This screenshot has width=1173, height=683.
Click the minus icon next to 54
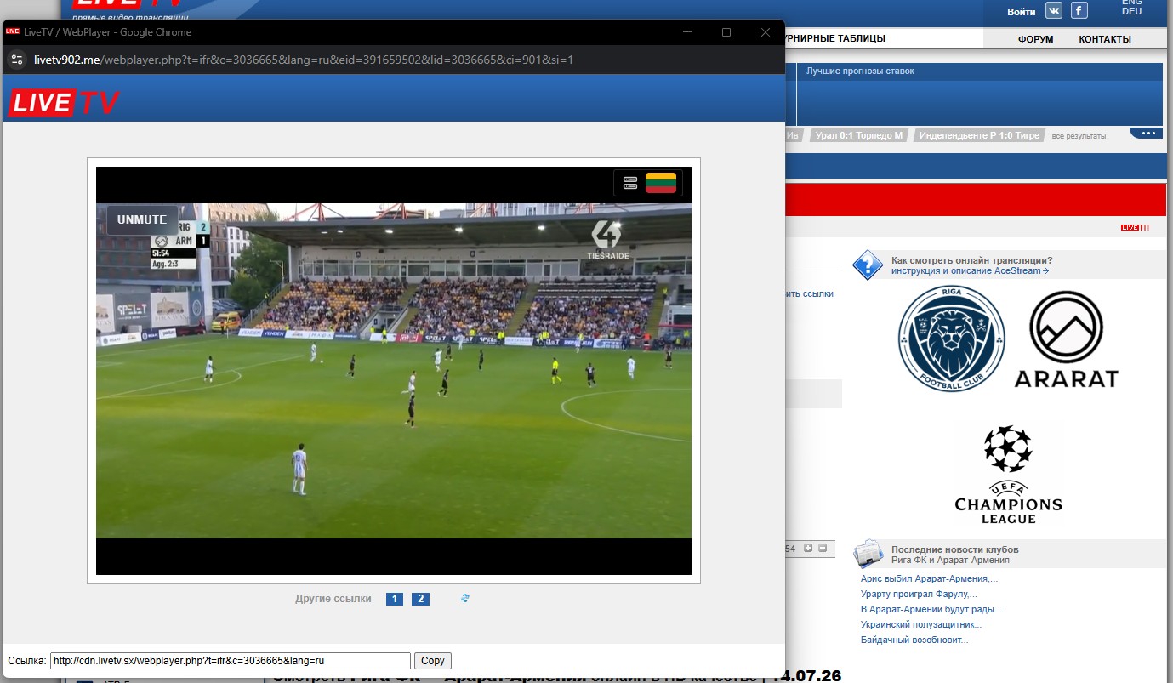click(823, 549)
